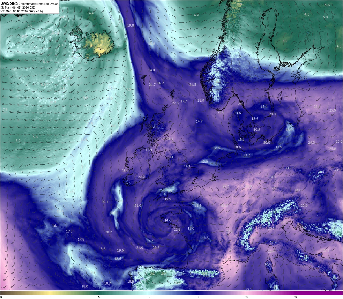
Task: Click the UWC/DINI Úrkomumætti title line
Action: [29, 3]
